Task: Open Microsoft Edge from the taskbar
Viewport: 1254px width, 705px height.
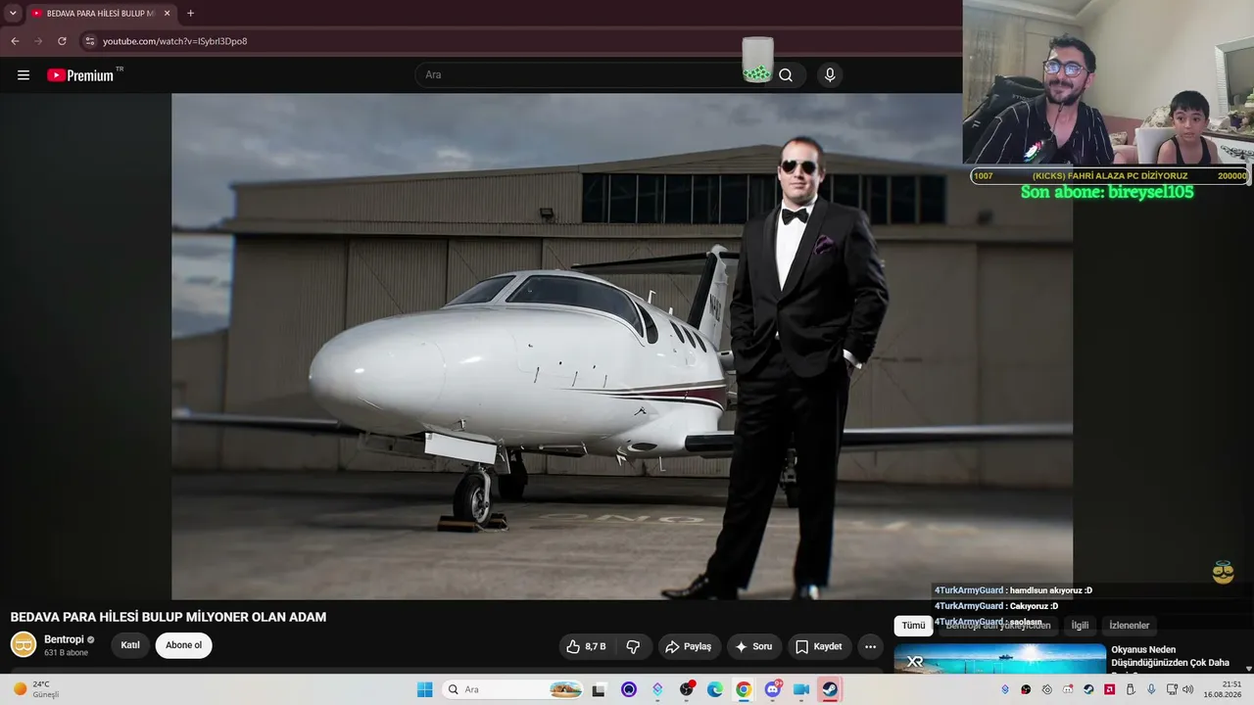Action: pos(715,689)
